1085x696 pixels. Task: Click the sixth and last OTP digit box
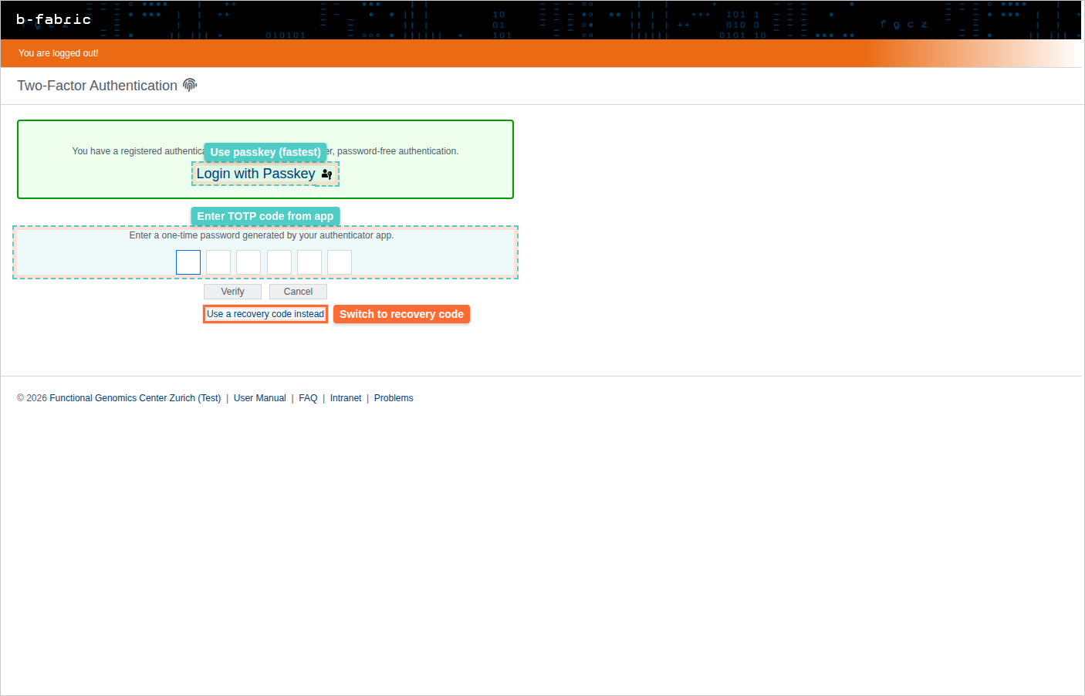(340, 262)
